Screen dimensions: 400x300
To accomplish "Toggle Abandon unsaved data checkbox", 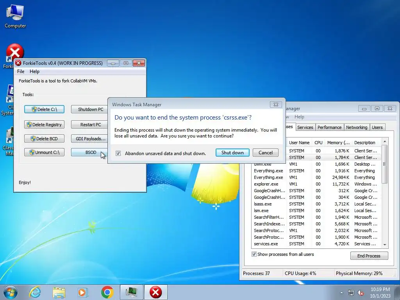I will coord(118,153).
